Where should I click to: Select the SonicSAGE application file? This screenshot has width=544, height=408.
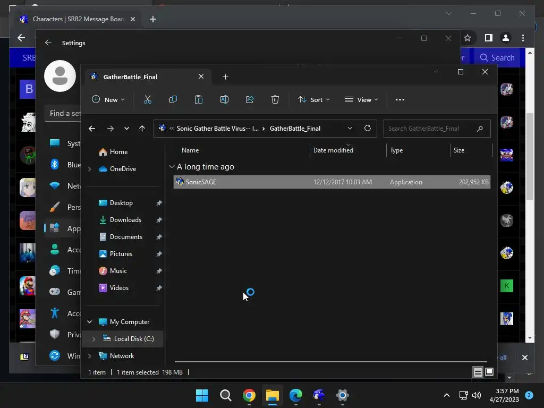(x=331, y=182)
